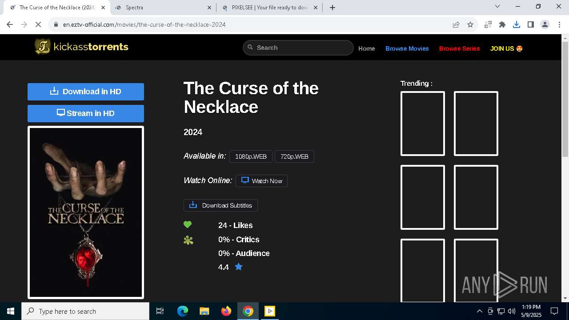The image size is (569, 320).
Task: Open the Windows notification center
Action: click(x=554, y=311)
